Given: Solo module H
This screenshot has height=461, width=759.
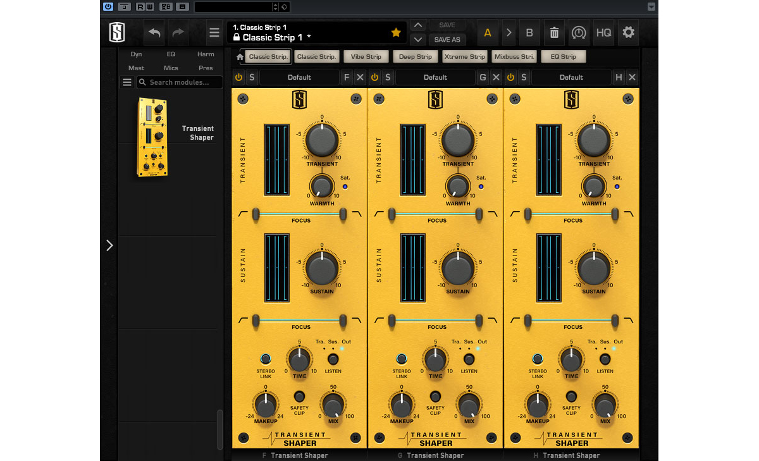Looking at the screenshot, I should tap(524, 77).
